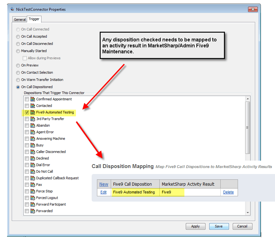The width and height of the screenshot is (275, 239).
Task: Click the 3rd Party Transfer disposition icon
Action: (33, 119)
